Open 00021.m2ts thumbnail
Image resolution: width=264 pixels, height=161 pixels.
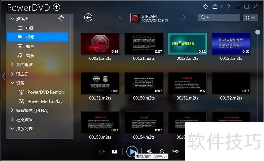pos(100,44)
